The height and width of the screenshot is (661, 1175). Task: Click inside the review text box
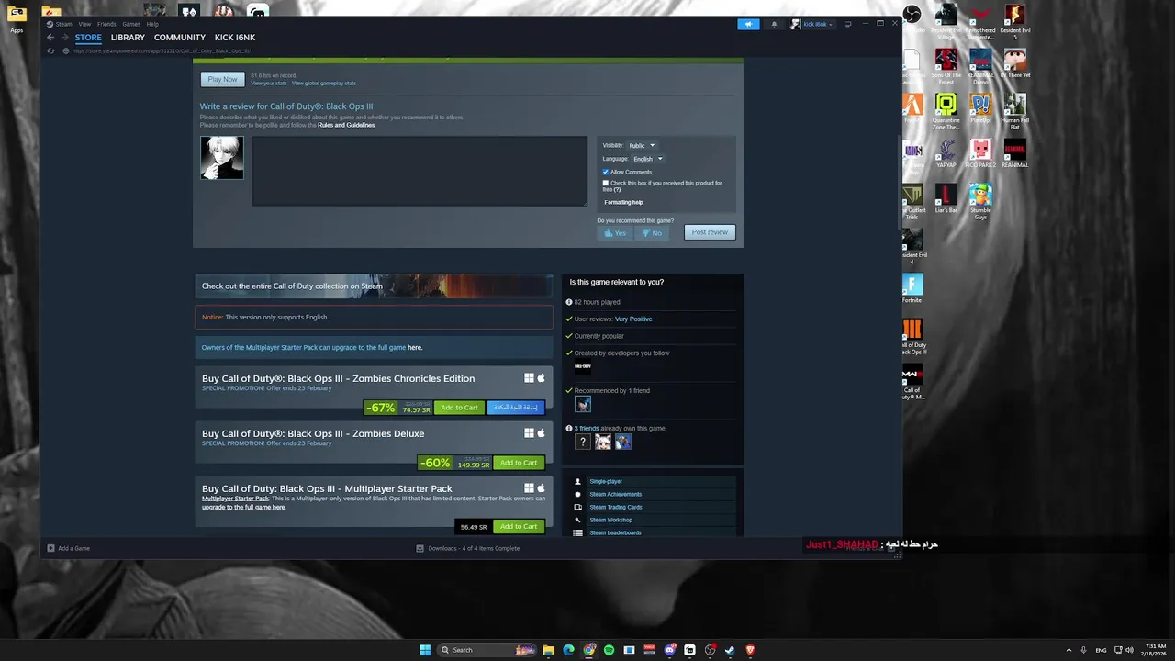click(x=420, y=171)
